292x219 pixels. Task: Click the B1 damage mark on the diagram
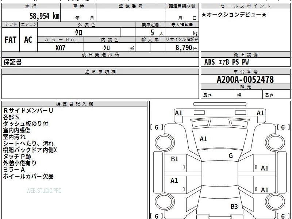click(174, 159)
